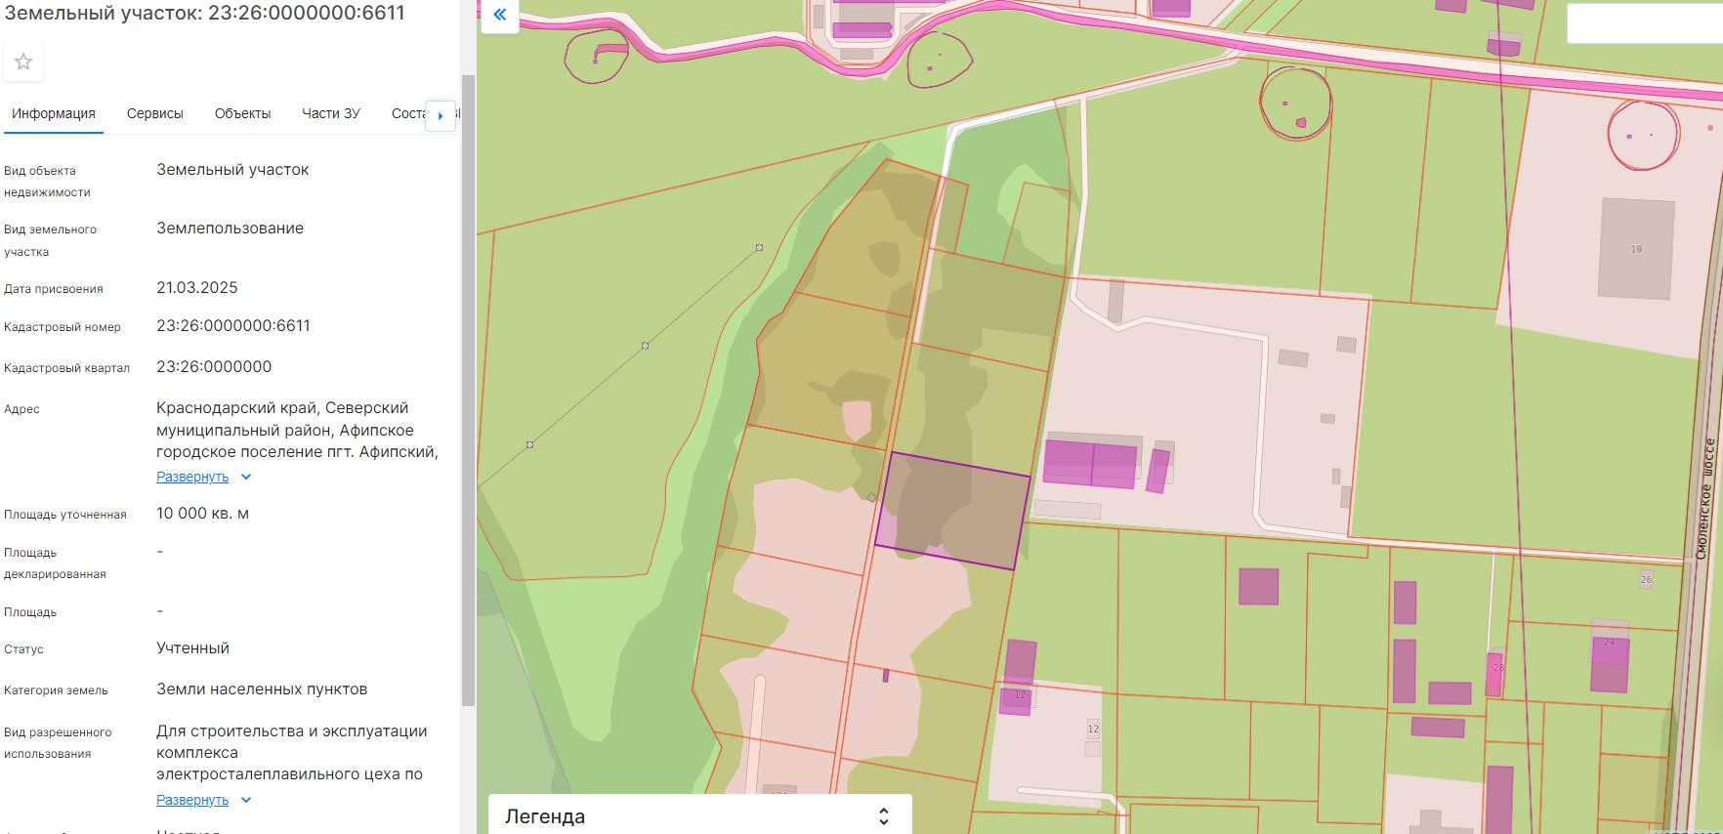Click chevron beside permitted use Развернуть

246,800
